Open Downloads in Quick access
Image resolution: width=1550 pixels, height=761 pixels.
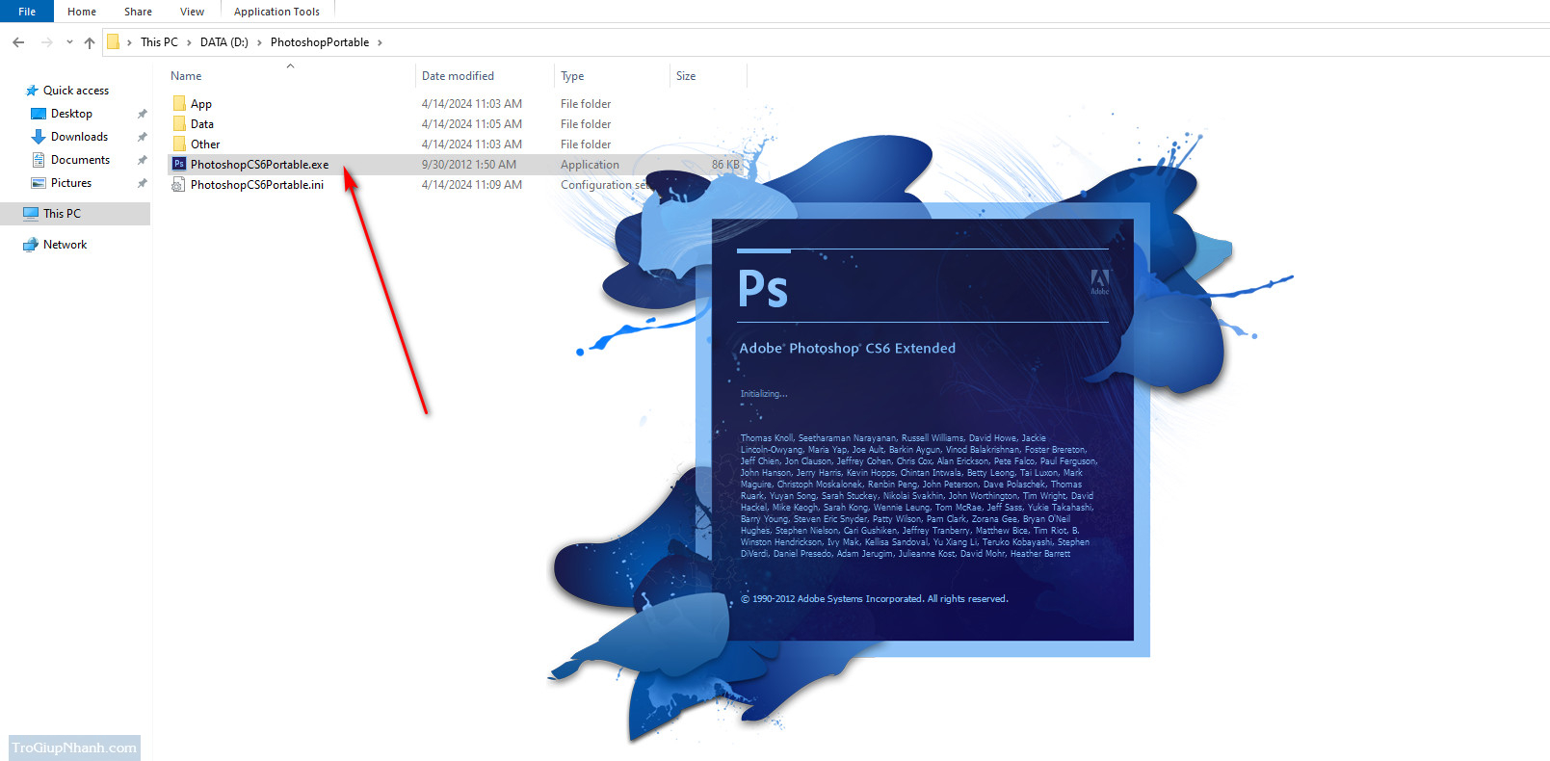tap(79, 137)
